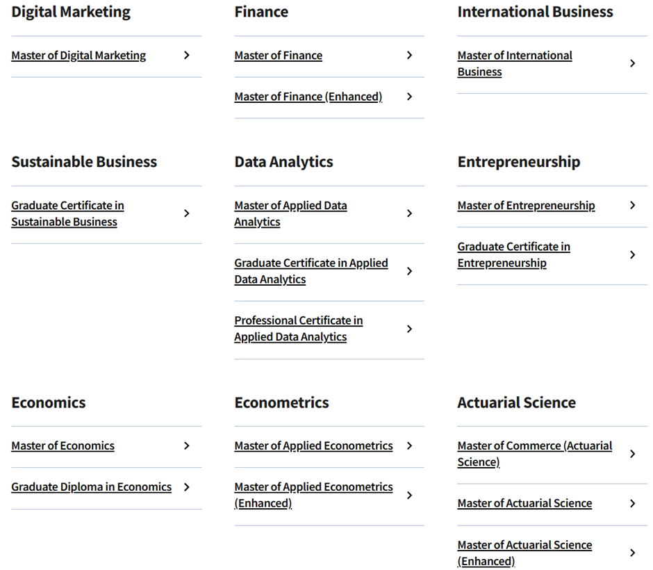Click chevron beside Master of Applied Econometrics (Enhanced)
Screen dimensions: 653x570
(x=409, y=495)
